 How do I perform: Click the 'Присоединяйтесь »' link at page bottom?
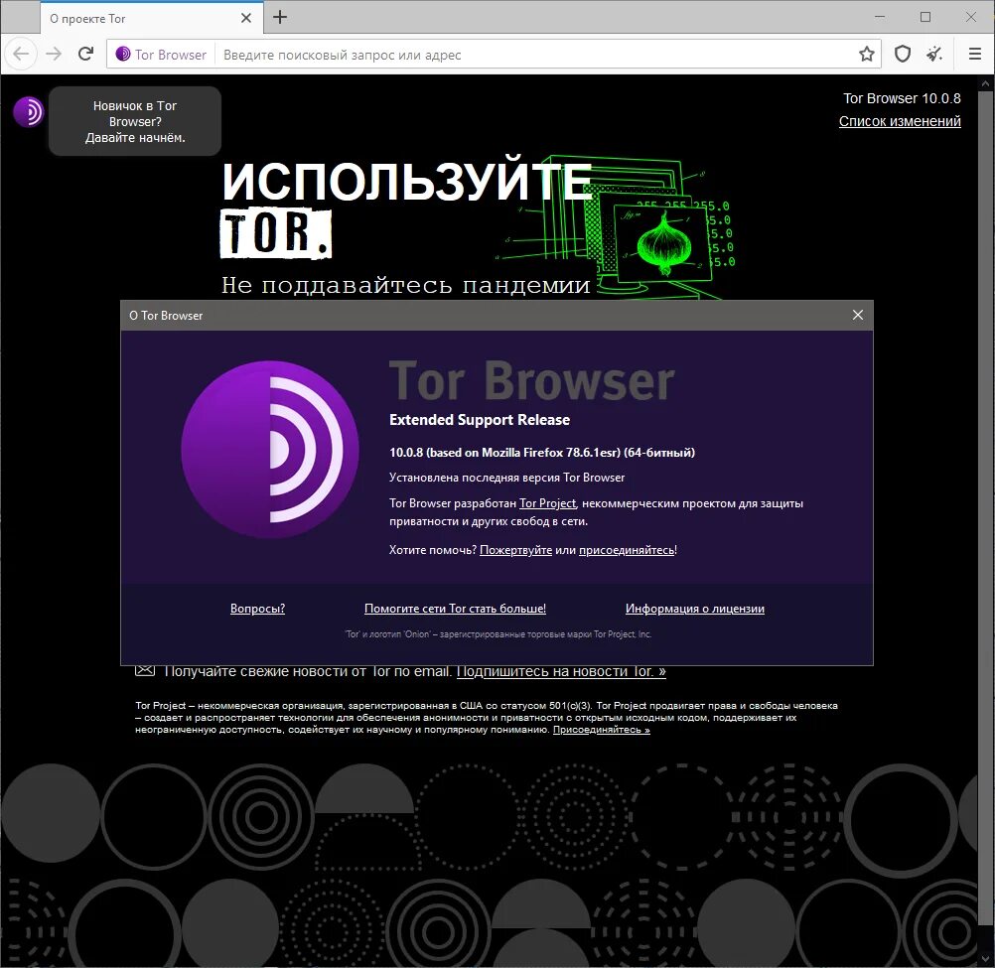click(x=602, y=730)
